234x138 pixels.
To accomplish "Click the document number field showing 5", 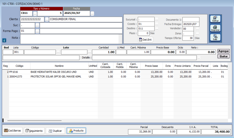I will [x=50, y=13].
